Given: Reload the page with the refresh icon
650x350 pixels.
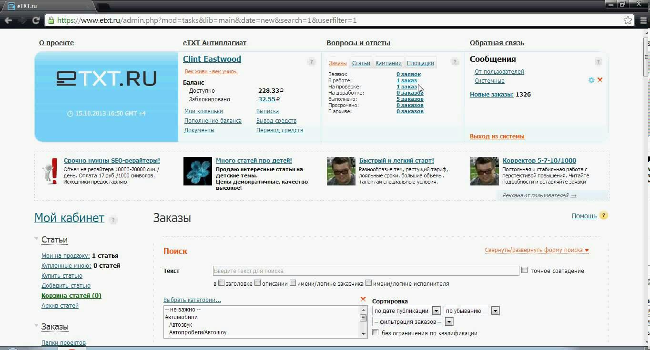Looking at the screenshot, I should coord(36,20).
